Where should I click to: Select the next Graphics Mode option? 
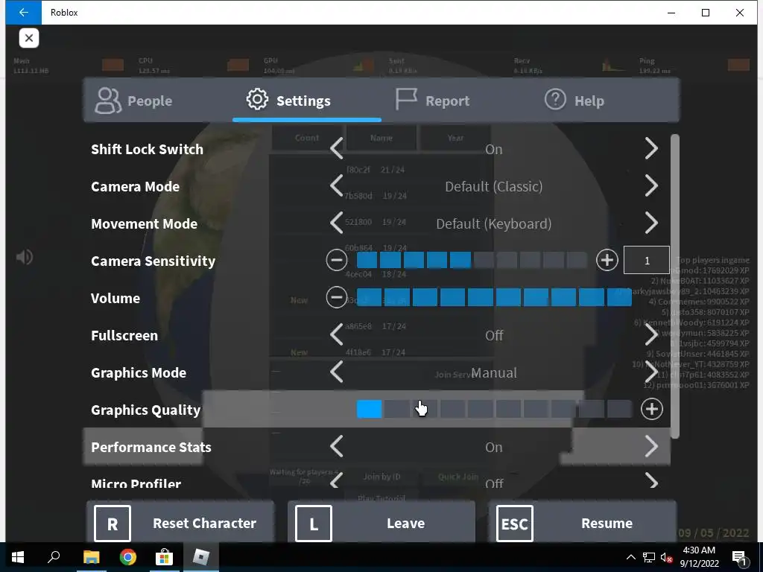(651, 372)
